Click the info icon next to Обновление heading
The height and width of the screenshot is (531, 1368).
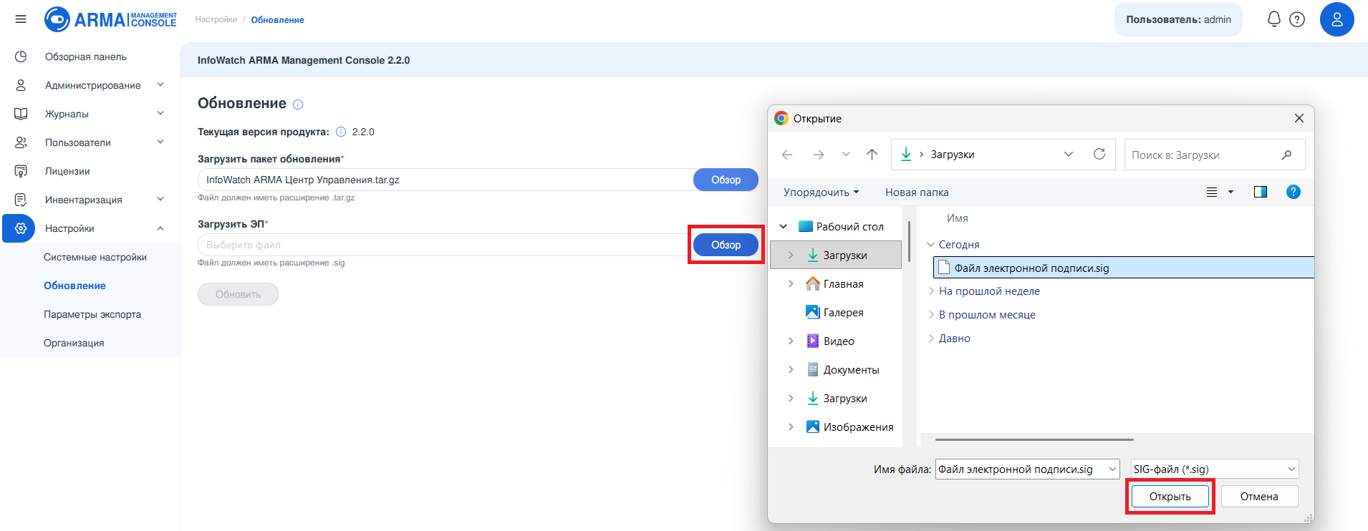[299, 104]
